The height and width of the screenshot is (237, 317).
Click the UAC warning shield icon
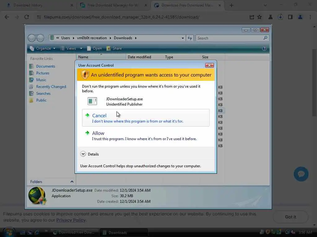[x=85, y=75]
